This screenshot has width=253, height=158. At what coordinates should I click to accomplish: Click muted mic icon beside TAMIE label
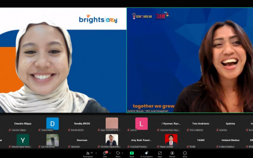(188, 147)
